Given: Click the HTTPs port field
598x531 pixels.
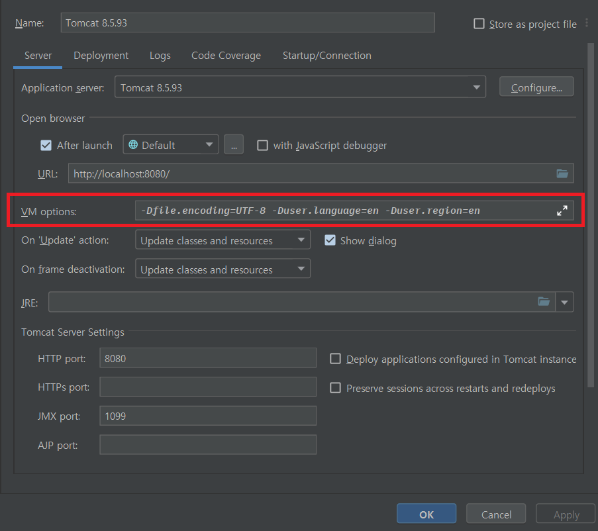Looking at the screenshot, I should (208, 387).
